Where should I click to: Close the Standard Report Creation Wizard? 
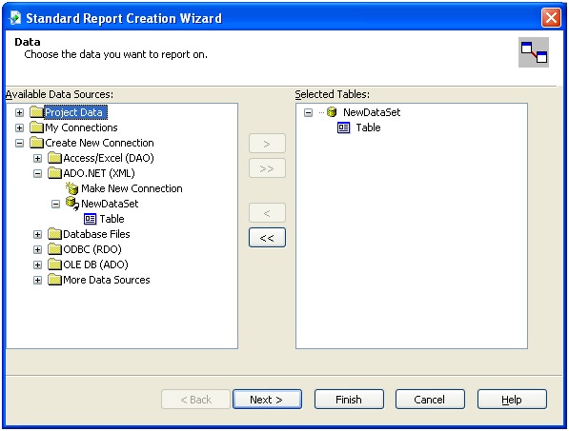coord(551,17)
